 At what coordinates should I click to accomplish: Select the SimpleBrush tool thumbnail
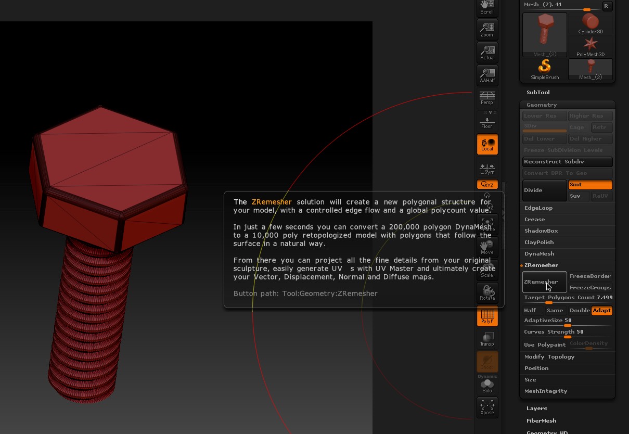(545, 69)
